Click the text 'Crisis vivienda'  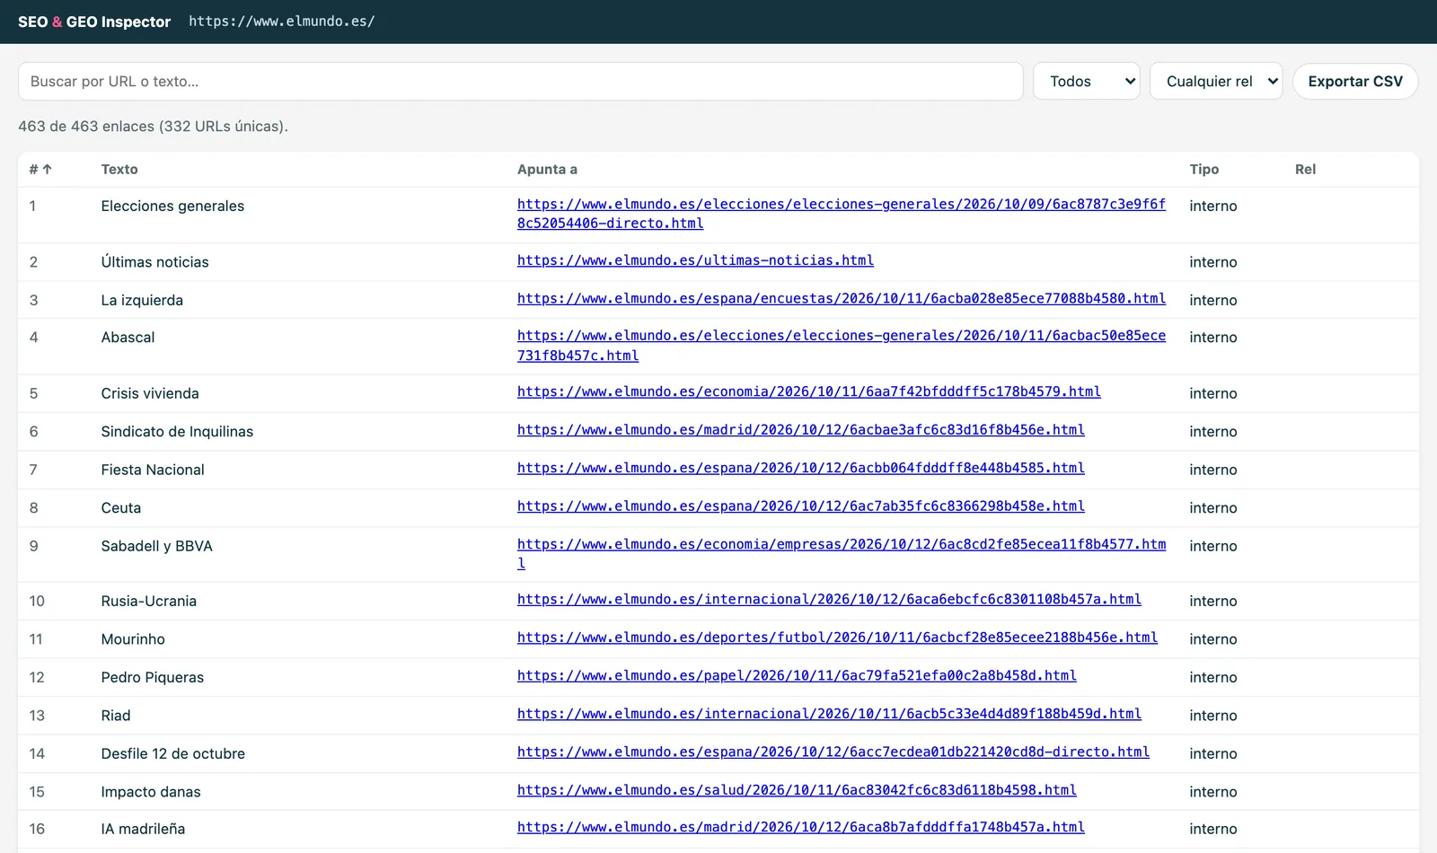(x=150, y=393)
